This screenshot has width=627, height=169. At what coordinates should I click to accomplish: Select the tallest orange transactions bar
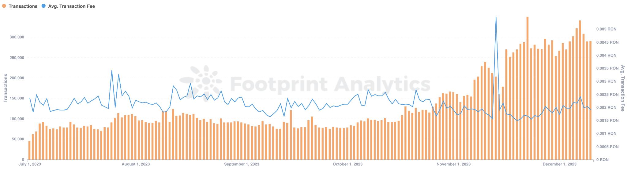click(x=528, y=88)
